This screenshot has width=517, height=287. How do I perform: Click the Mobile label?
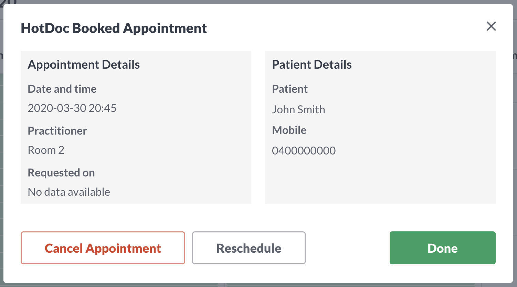click(289, 130)
